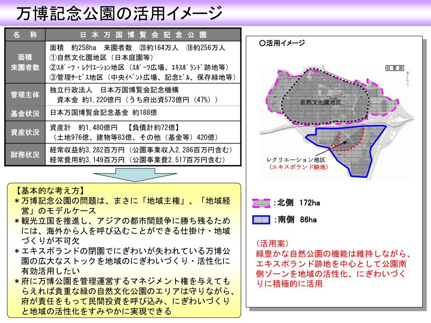Click the line 資本金 約1,220億円
This screenshot has height=323, width=431.
[137, 100]
